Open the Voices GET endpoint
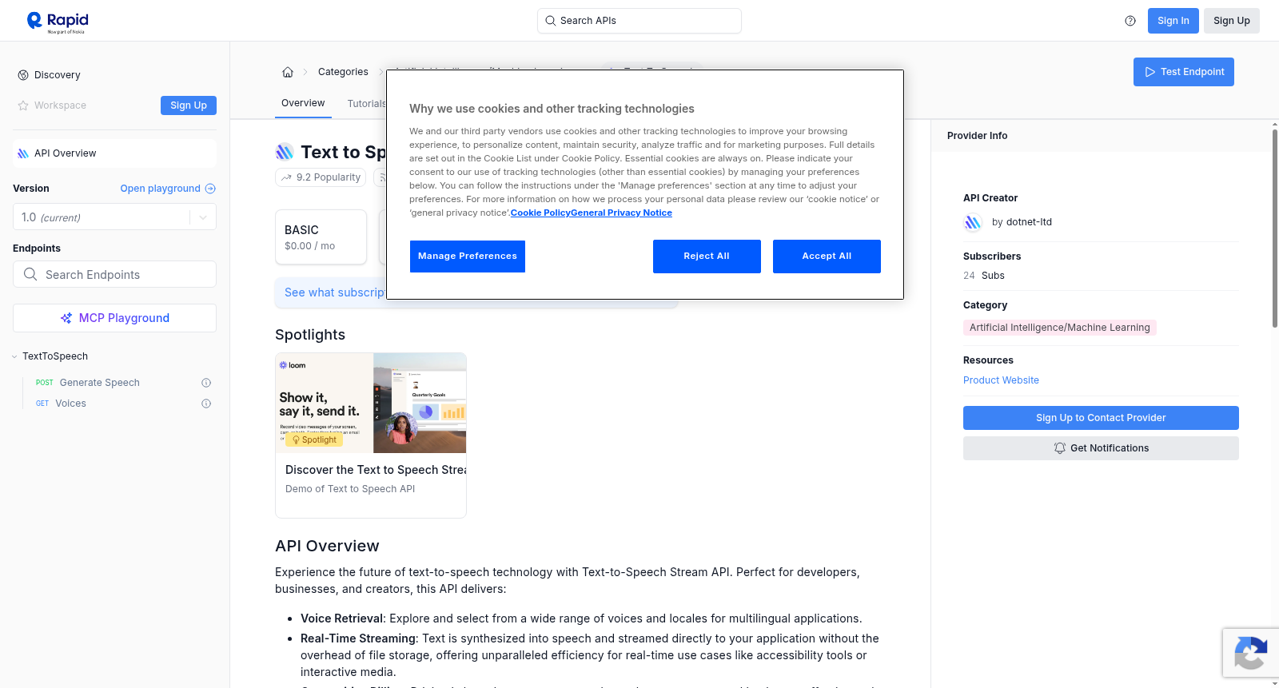 point(70,404)
